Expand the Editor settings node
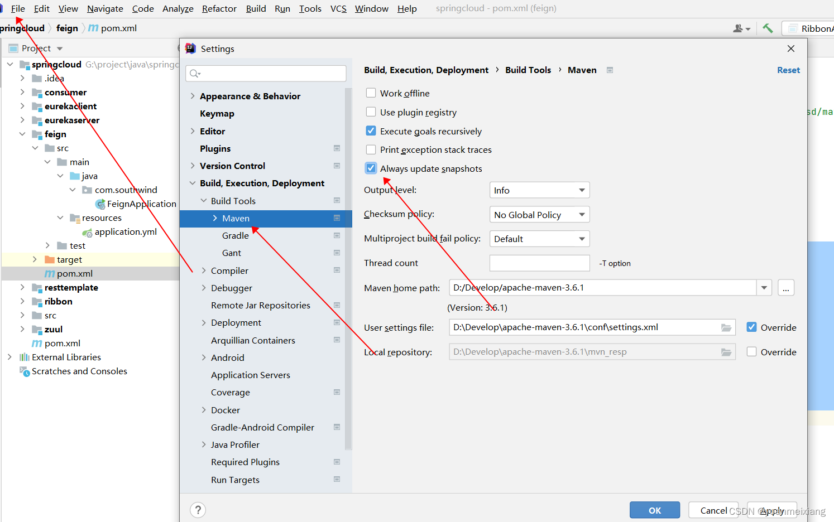 point(193,131)
